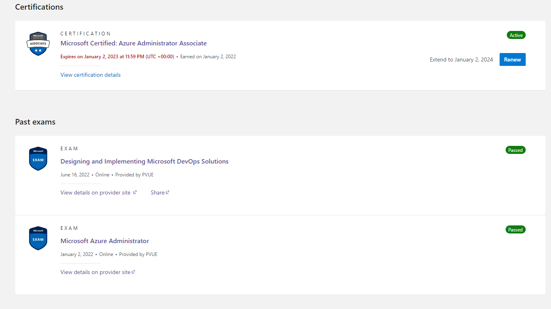Click the DevOps Solutions exam badge icon
Screen dimensions: 551x309
(x=38, y=159)
